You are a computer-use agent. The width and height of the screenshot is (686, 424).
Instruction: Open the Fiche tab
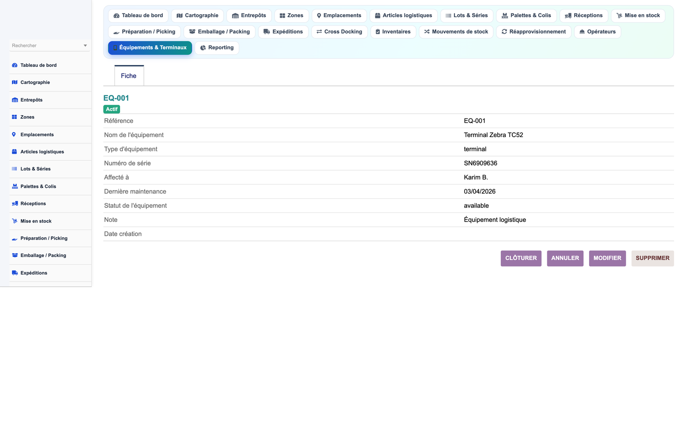(129, 76)
